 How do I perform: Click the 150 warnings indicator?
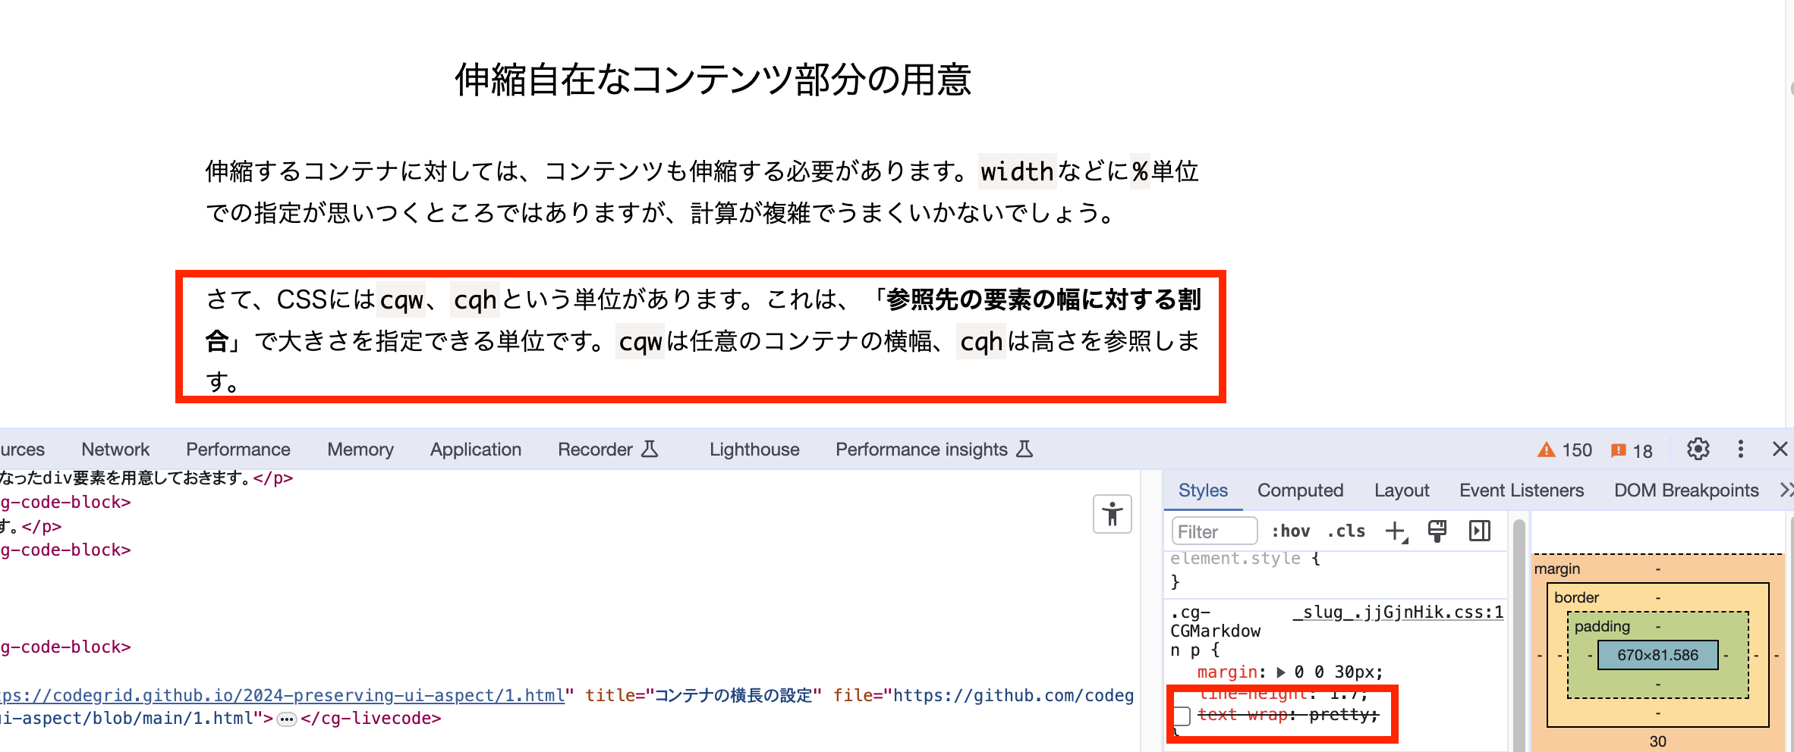pos(1563,450)
